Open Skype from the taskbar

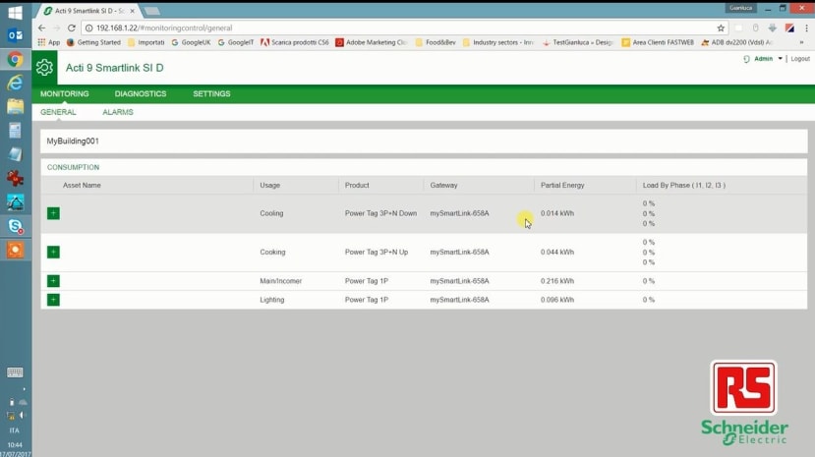15,226
